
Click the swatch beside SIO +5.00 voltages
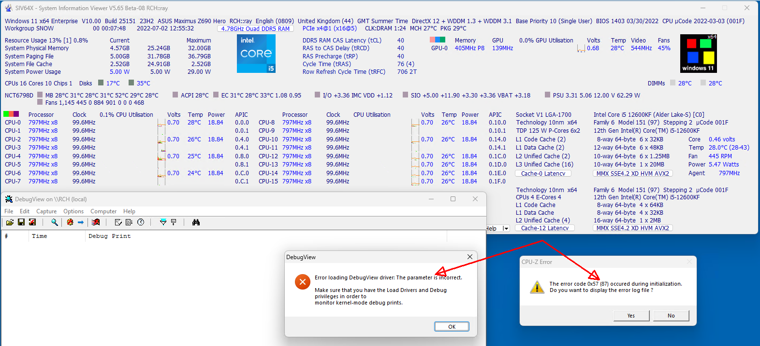(x=406, y=95)
